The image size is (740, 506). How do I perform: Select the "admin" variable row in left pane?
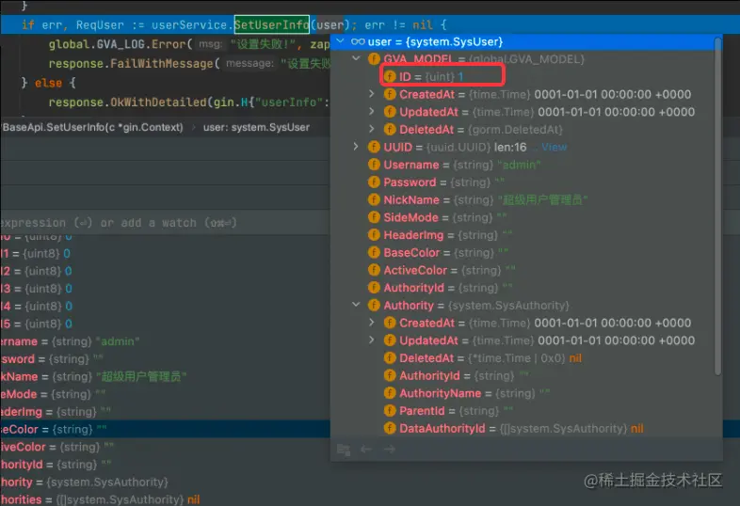coord(165,341)
